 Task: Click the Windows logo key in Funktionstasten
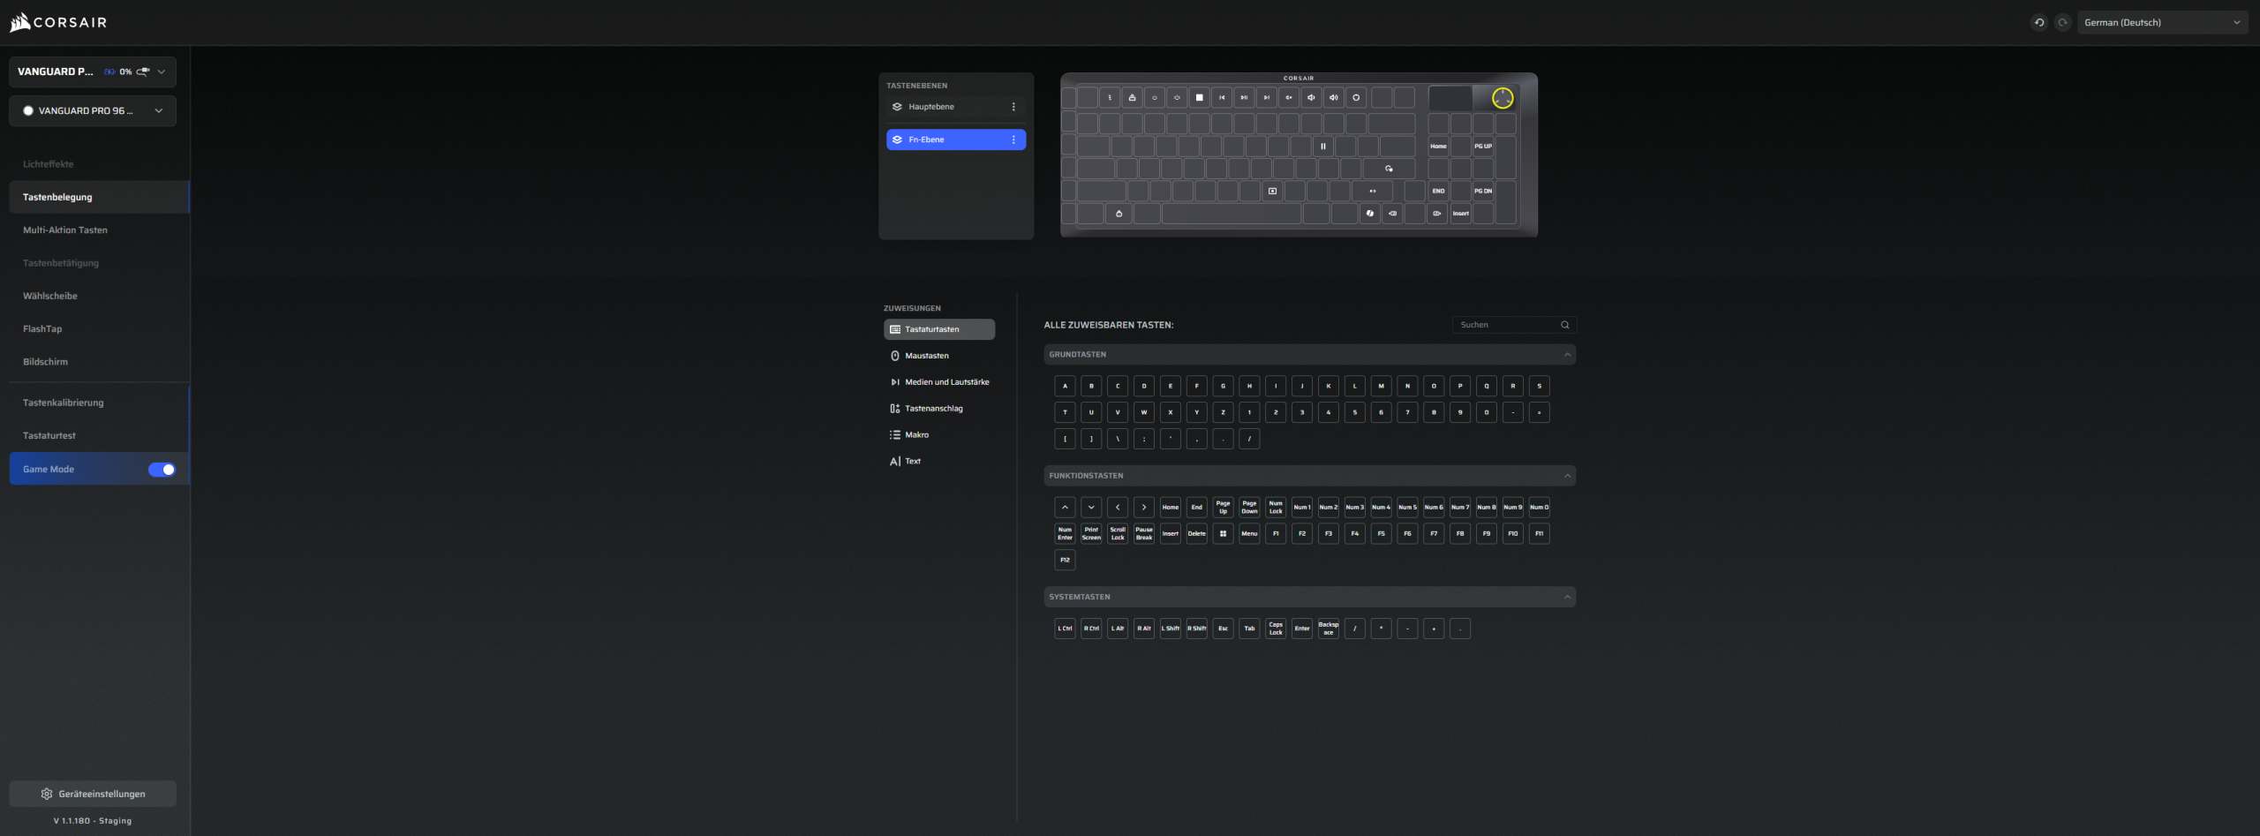coord(1223,533)
